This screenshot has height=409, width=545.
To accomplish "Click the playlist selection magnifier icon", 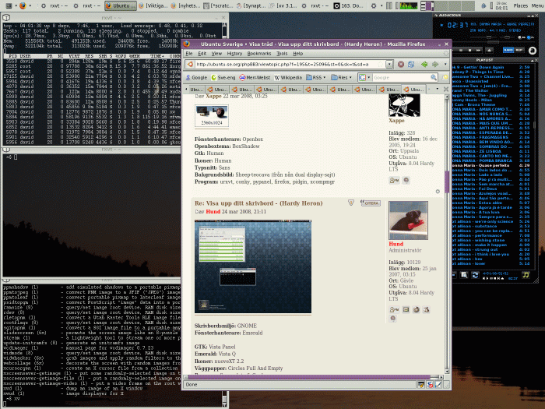I will 464,275.
